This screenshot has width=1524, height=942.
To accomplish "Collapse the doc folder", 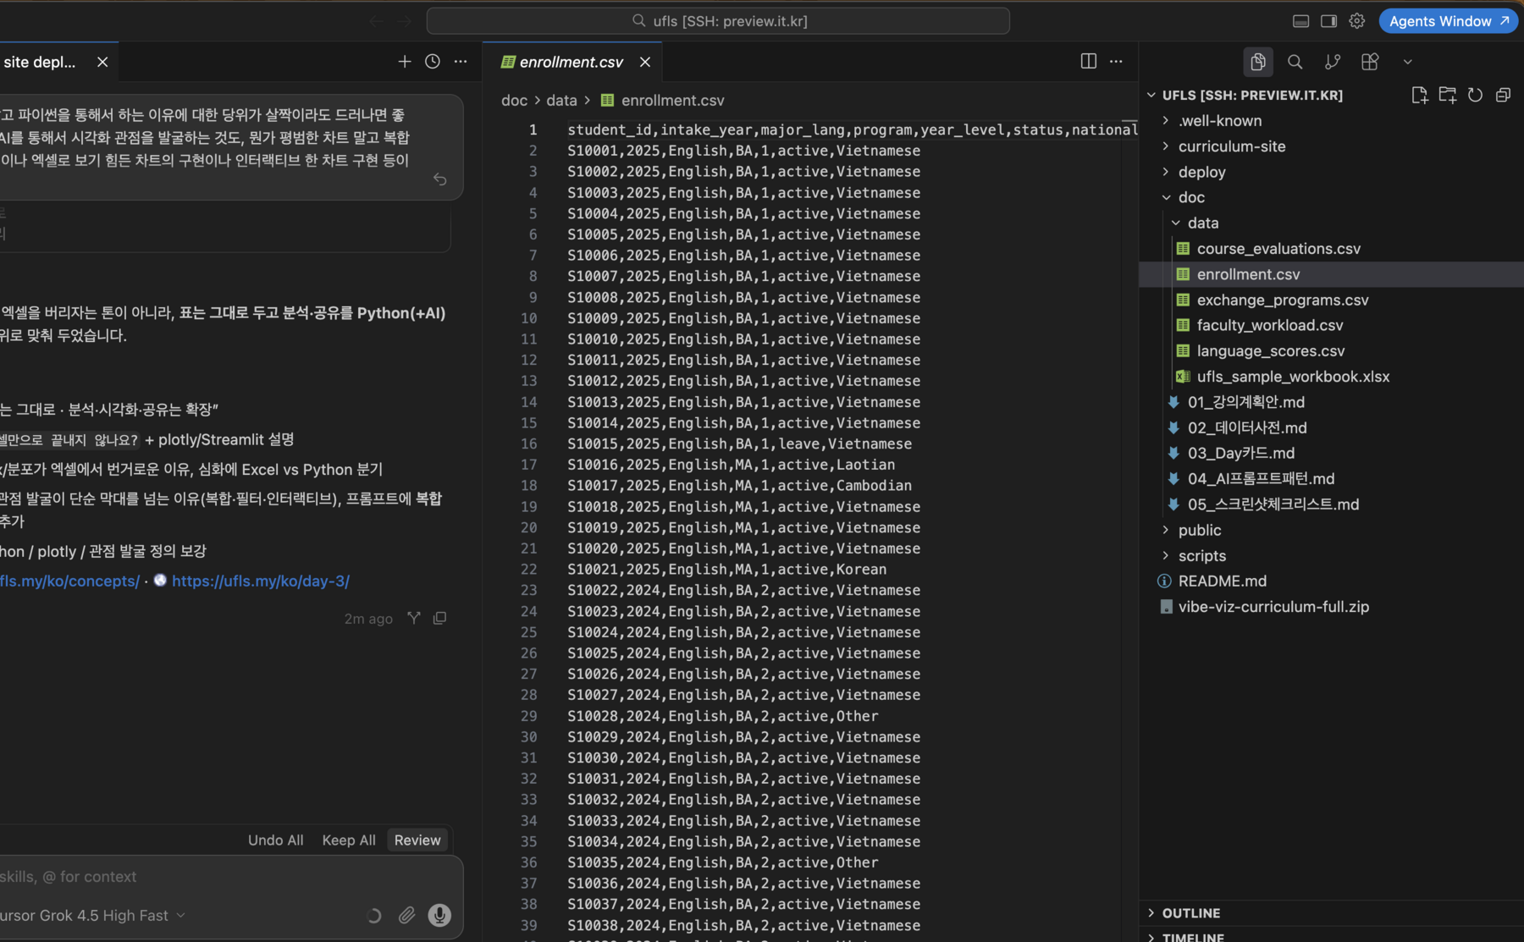I will [x=1191, y=197].
